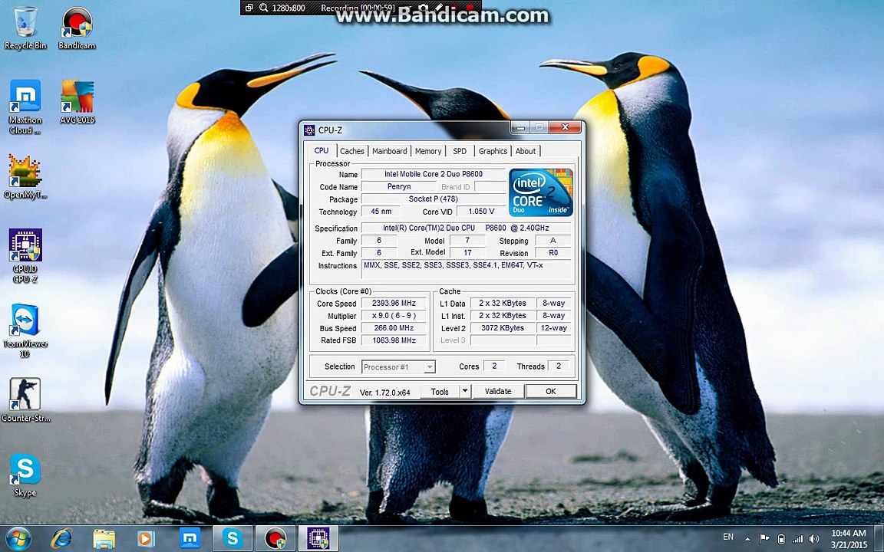Click the Code Name value Penryn
Screen dimensions: 884x552
coord(398,186)
